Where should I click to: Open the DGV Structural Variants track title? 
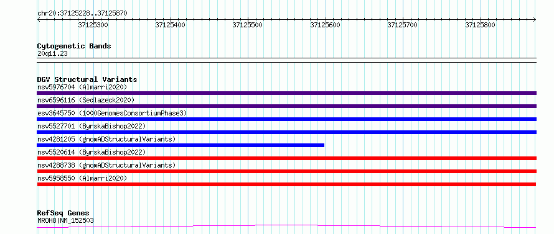click(87, 79)
